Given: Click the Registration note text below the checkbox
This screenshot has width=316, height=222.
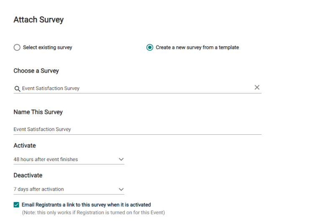Looking at the screenshot, I should (x=93, y=212).
